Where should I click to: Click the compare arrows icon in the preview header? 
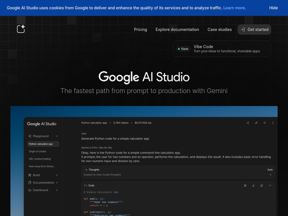coord(256,123)
